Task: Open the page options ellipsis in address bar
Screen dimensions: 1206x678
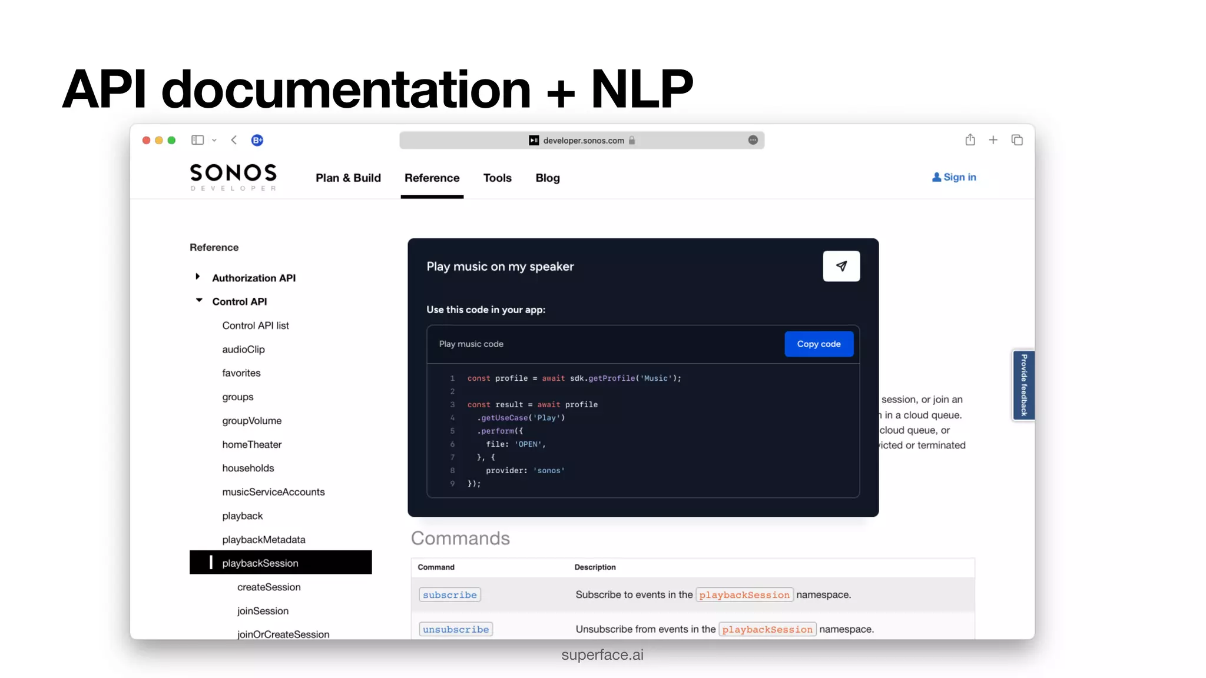Action: [753, 140]
